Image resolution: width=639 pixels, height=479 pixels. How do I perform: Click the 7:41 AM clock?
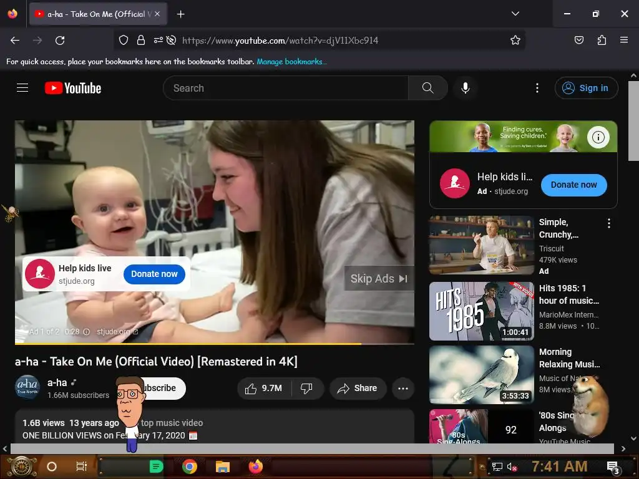(x=560, y=467)
